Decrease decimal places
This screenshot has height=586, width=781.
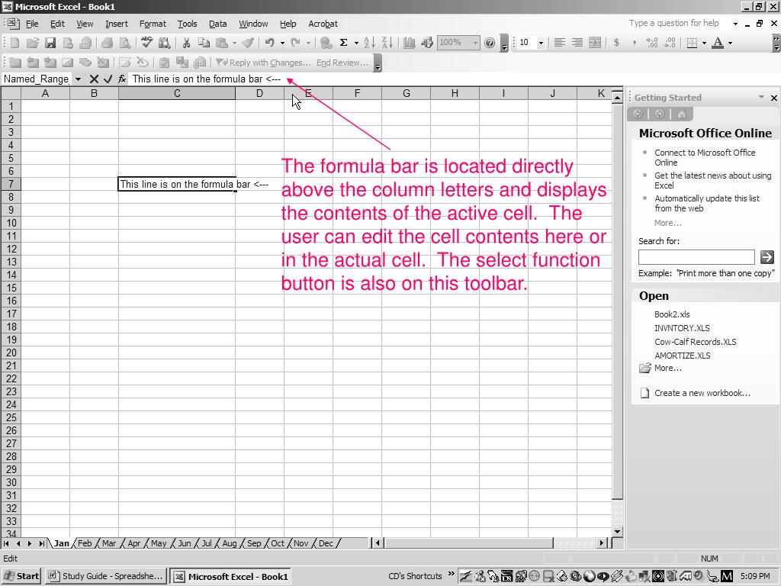click(x=670, y=43)
